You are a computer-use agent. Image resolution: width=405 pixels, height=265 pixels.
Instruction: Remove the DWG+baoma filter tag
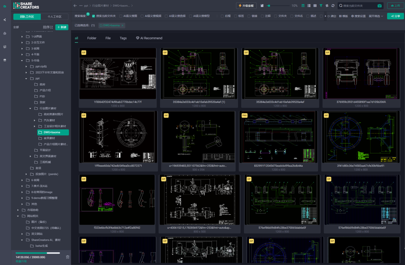(122, 26)
